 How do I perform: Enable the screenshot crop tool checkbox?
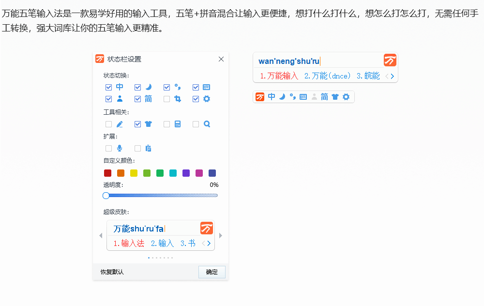point(166,99)
